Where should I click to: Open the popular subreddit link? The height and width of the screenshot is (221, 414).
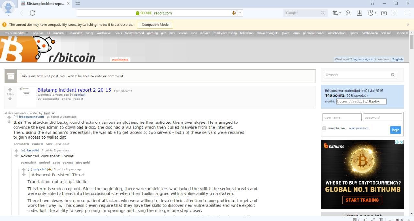38,33
